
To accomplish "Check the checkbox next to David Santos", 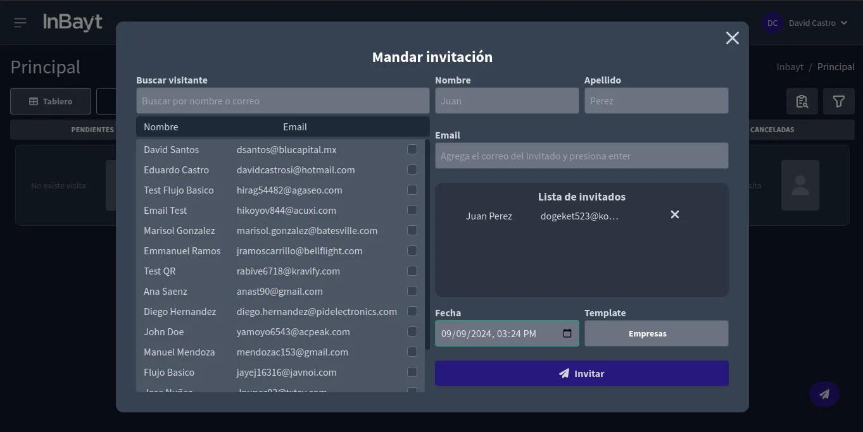I will point(412,149).
